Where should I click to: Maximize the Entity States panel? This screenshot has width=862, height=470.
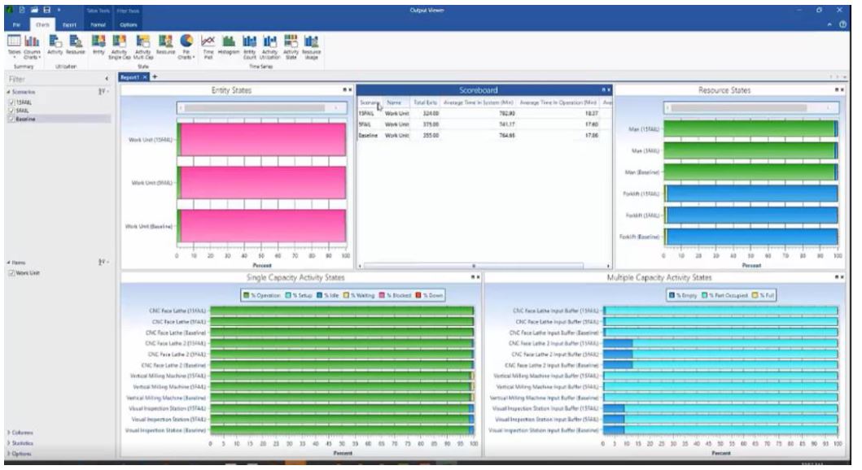[x=344, y=89]
